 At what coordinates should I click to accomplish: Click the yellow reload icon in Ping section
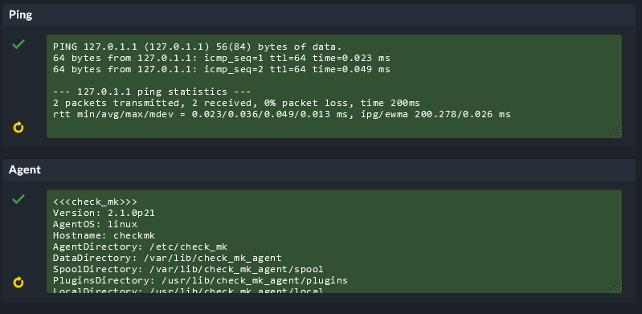pos(18,128)
